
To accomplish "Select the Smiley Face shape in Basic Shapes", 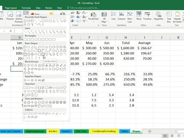I will tap(43, 54).
